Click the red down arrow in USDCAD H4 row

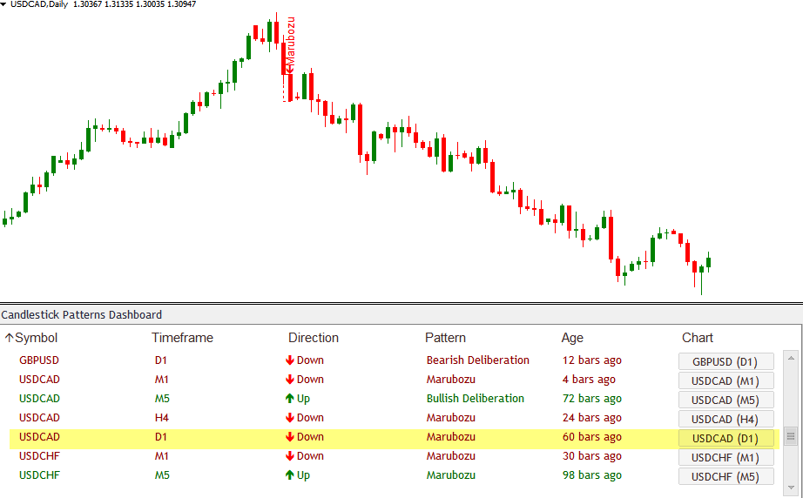click(289, 418)
